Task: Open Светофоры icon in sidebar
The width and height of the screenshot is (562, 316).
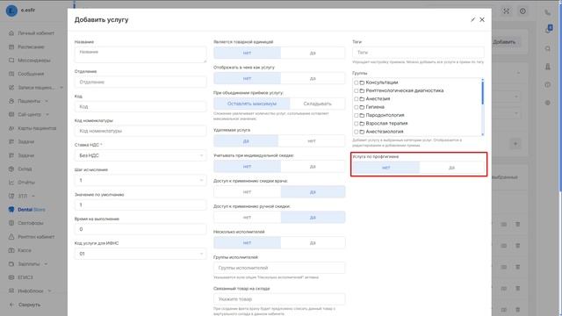Action: 11,223
